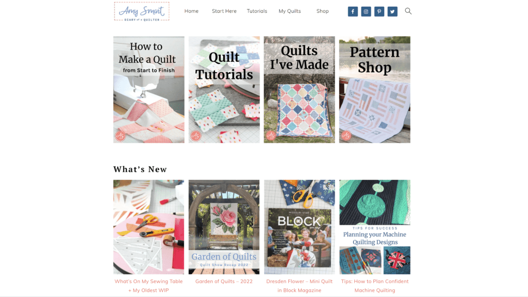This screenshot has height=297, width=528.
Task: Open the Pinterest social icon
Action: 379,11
